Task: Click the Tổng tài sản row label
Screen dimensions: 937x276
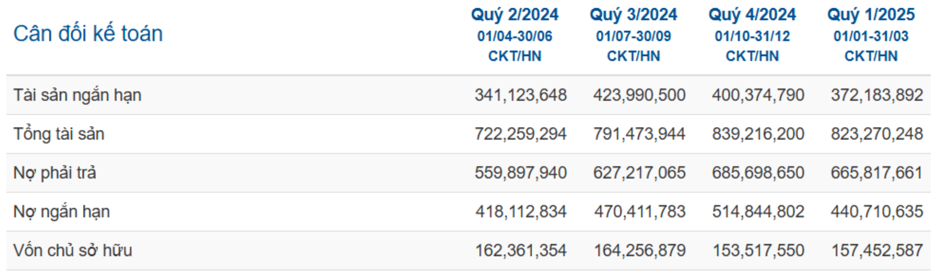Action: (59, 134)
